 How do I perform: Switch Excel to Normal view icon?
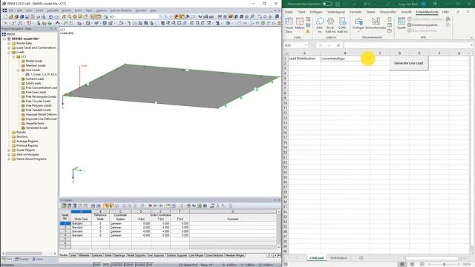402,264
